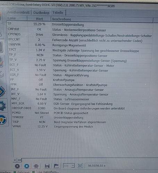
Task: Start live data playback
Action: (x=17, y=166)
